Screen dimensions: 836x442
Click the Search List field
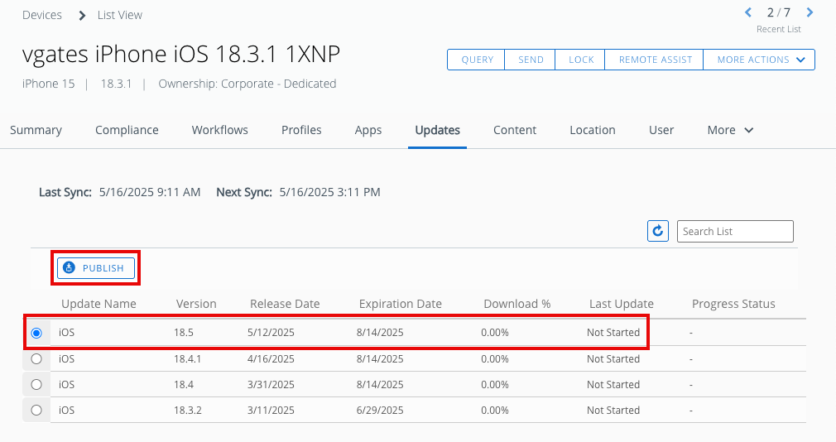(x=735, y=232)
